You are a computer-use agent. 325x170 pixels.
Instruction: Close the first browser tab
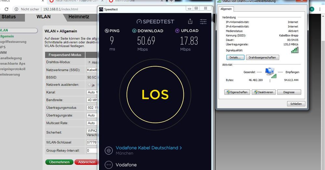pos(43,1)
